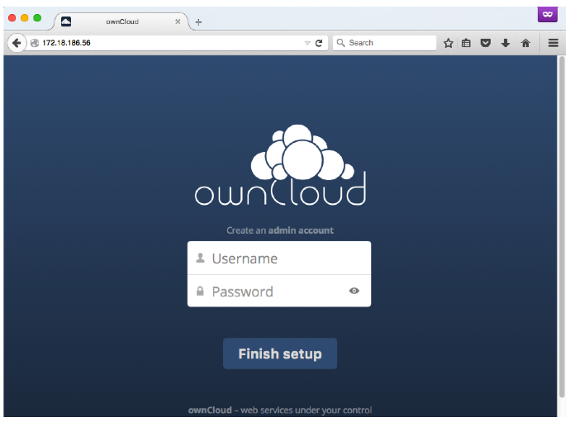The width and height of the screenshot is (570, 427).
Task: Click the browser Search box
Action: 385,43
